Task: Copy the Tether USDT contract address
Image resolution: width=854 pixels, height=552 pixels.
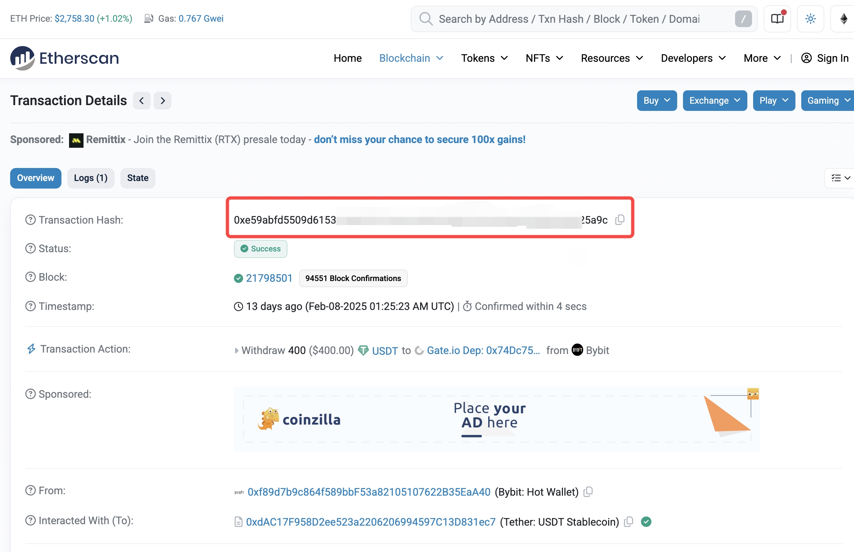Action: click(629, 522)
